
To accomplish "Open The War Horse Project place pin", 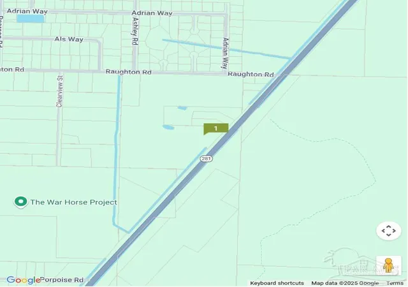I will pyautogui.click(x=21, y=202).
